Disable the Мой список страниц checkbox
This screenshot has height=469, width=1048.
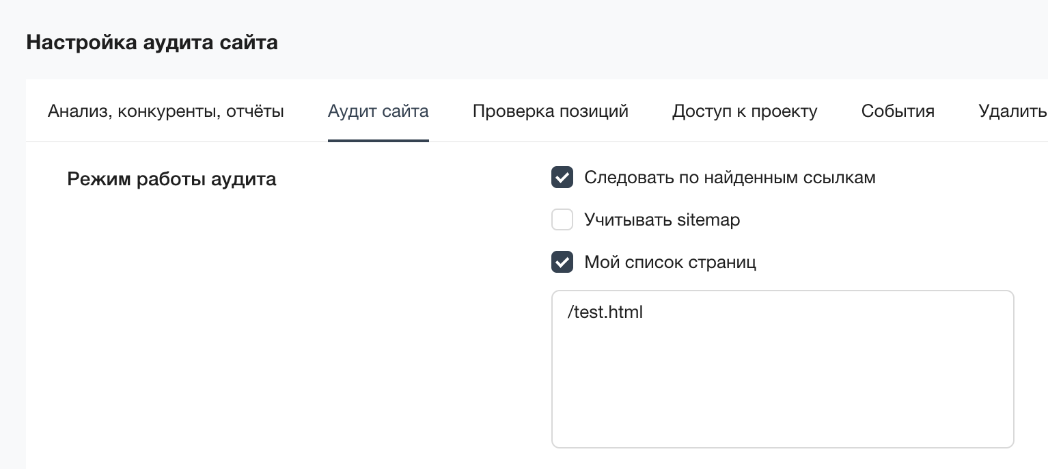(x=562, y=263)
